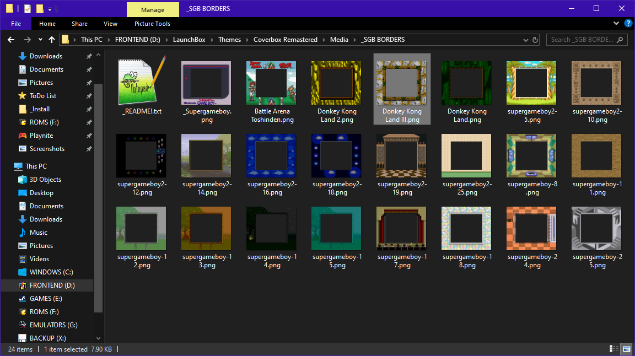The image size is (635, 356).
Task: Click the Refresh icon in address bar
Action: pos(535,40)
